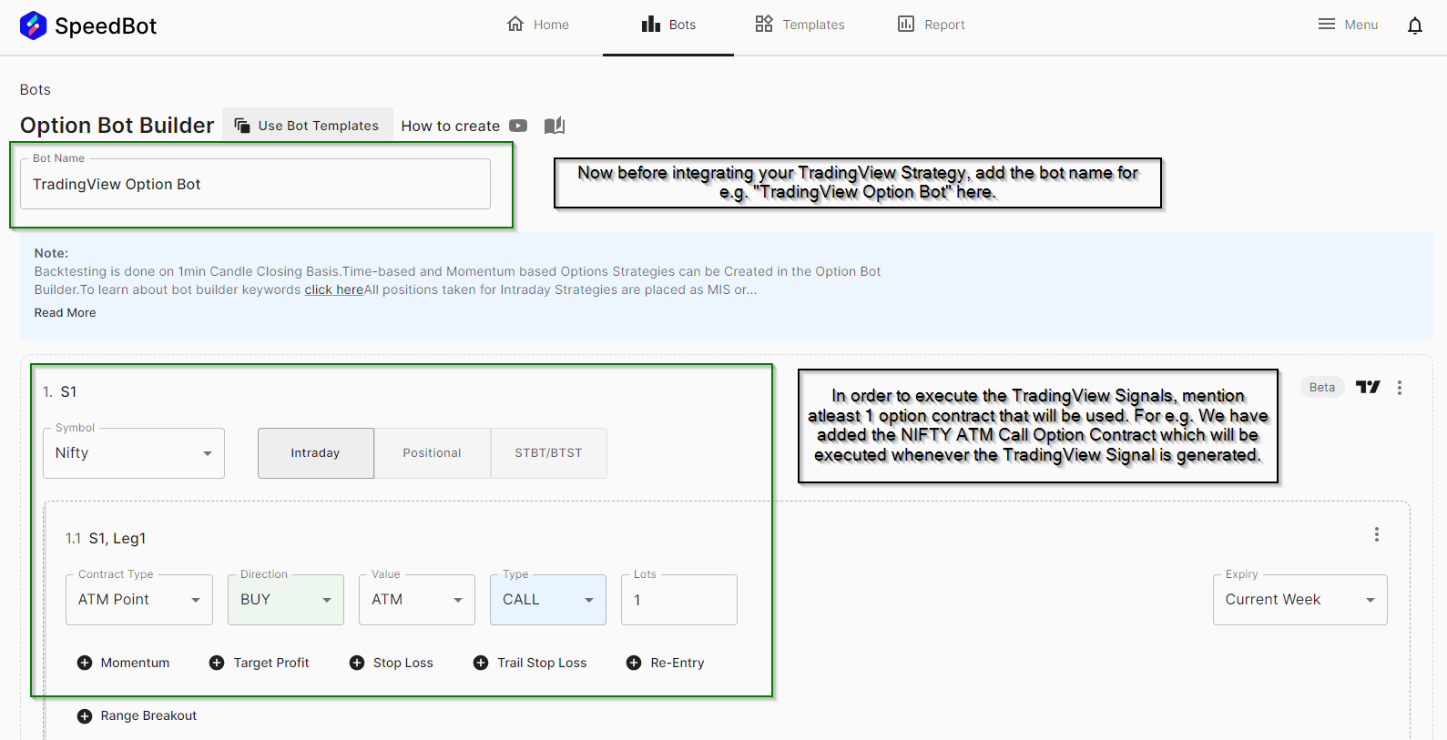Add Trail Stop Loss setting
Screen dimensions: 1447x740
530,663
